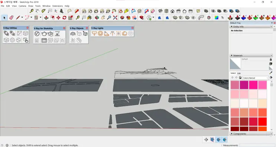
Task: Close the V-Ray Objects toolbar
Action: (87, 28)
